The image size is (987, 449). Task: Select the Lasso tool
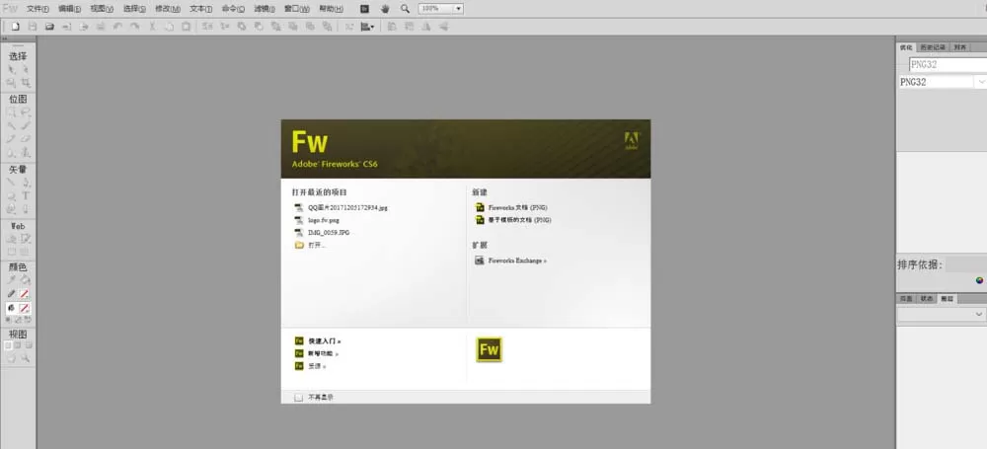26,112
